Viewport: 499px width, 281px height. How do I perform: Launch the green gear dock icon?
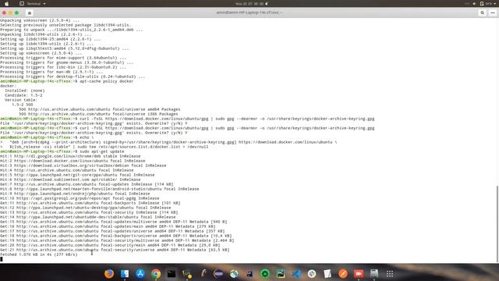tap(265, 274)
